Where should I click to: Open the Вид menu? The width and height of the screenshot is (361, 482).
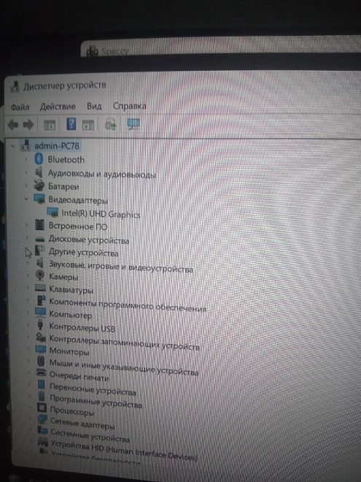94,106
